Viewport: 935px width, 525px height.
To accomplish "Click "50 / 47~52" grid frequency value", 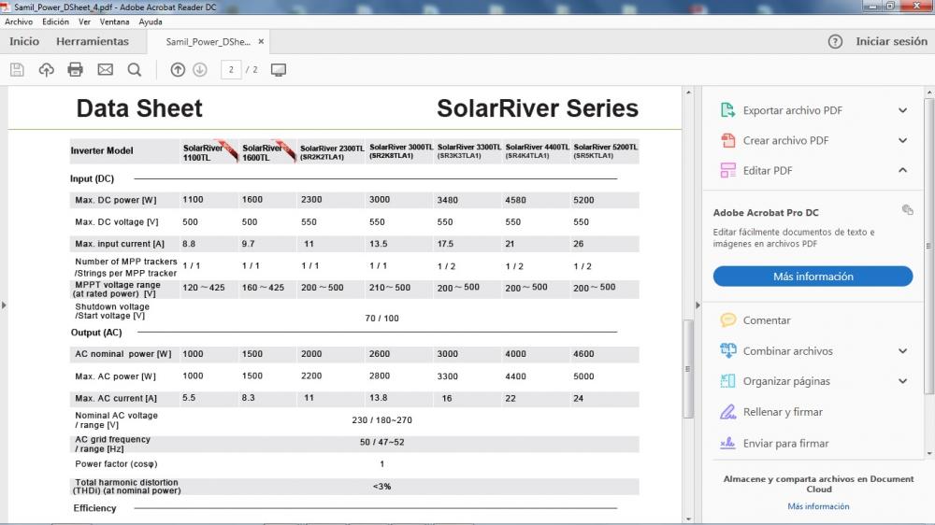I will pyautogui.click(x=381, y=442).
